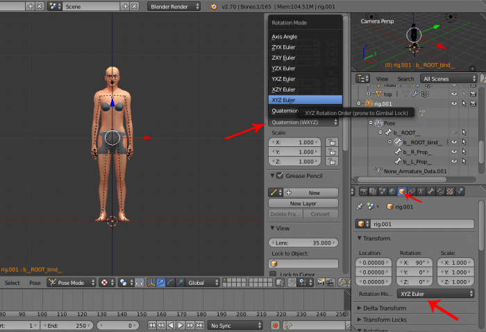Open the Blender Render engine dropdown
Screen dimensions: 486x332
pyautogui.click(x=174, y=6)
